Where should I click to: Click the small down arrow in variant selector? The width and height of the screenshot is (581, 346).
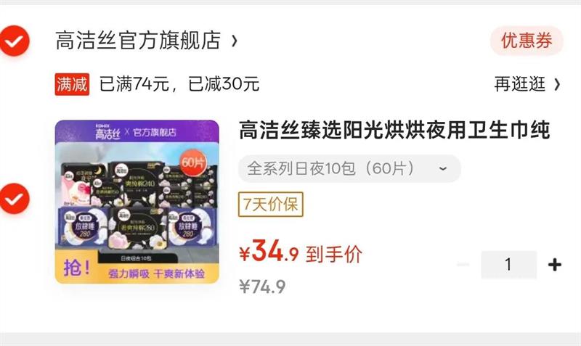pyautogui.click(x=442, y=169)
